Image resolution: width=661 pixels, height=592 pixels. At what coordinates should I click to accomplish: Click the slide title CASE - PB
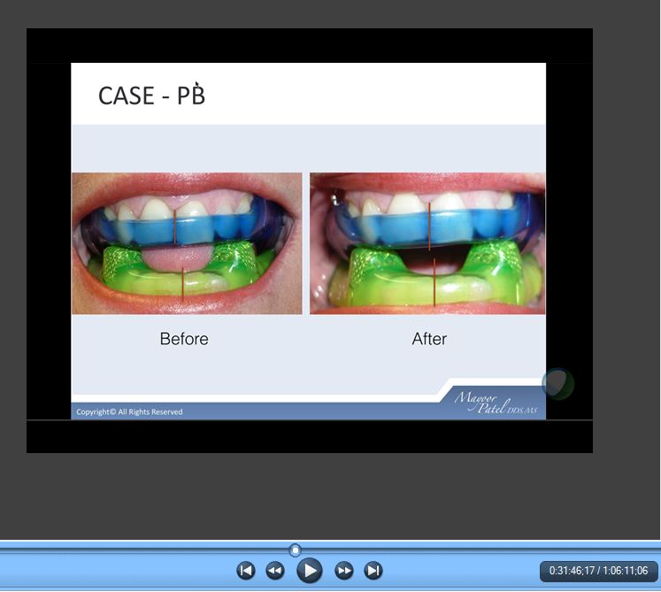pos(151,96)
